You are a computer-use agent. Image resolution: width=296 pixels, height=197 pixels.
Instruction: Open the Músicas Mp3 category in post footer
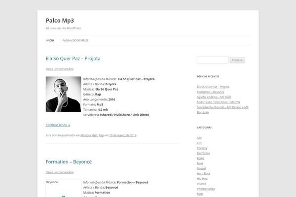pos(89,135)
